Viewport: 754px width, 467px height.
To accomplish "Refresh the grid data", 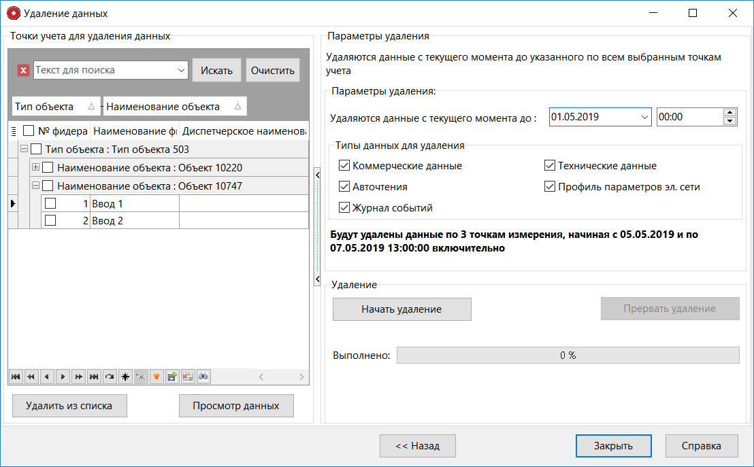I will 109,377.
